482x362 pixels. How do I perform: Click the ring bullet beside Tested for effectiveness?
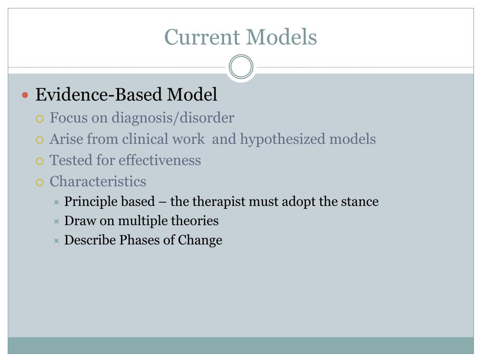click(40, 161)
